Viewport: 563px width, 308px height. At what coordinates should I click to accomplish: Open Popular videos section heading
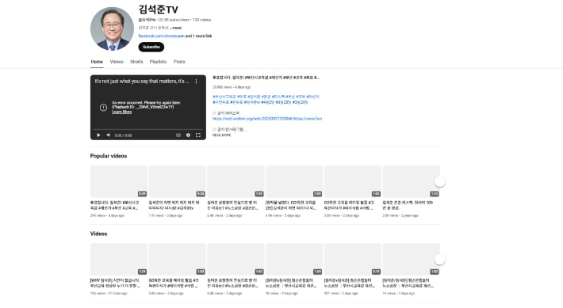point(109,156)
